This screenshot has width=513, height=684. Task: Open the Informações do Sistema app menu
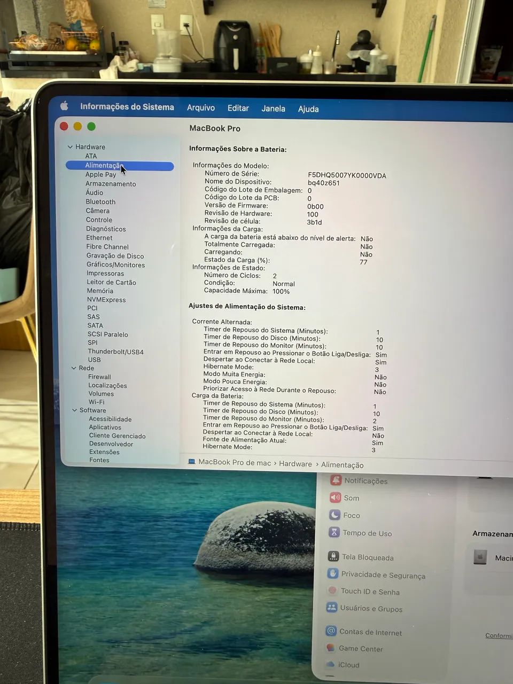[x=127, y=107]
